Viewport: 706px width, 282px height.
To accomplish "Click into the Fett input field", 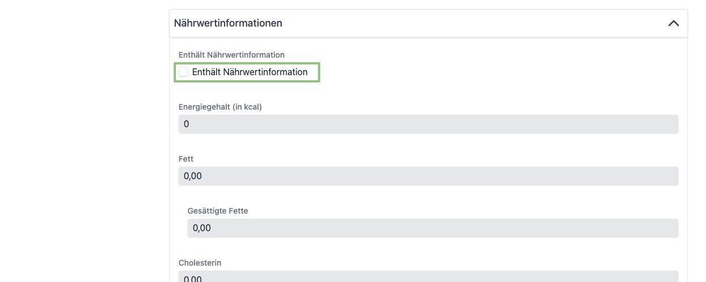I will point(428,176).
